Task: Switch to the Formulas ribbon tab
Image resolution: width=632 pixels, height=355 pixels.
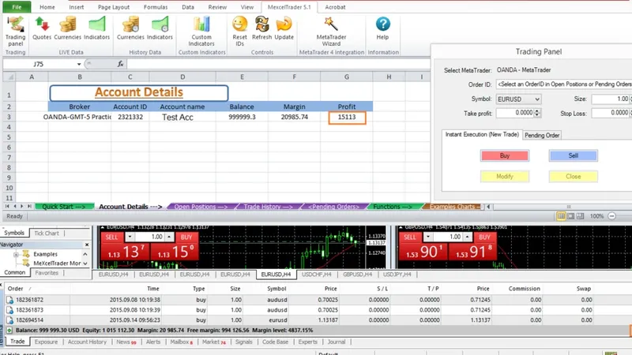Action: click(156, 7)
